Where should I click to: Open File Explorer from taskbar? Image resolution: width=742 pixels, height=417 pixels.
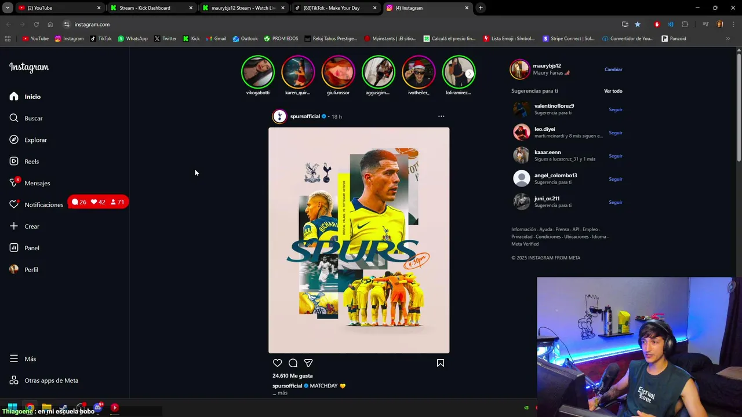[x=47, y=408]
